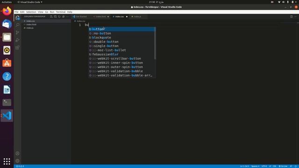Open editor more actions ellipsis

tap(296, 17)
